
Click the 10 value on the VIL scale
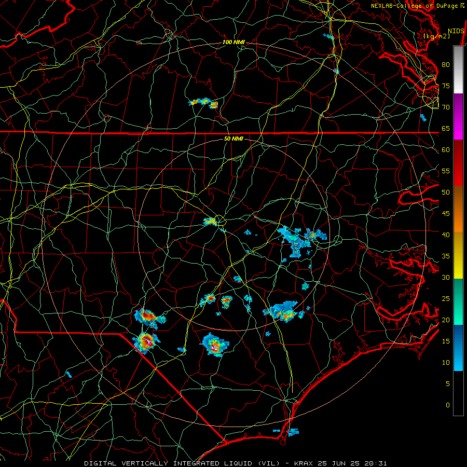(x=446, y=363)
